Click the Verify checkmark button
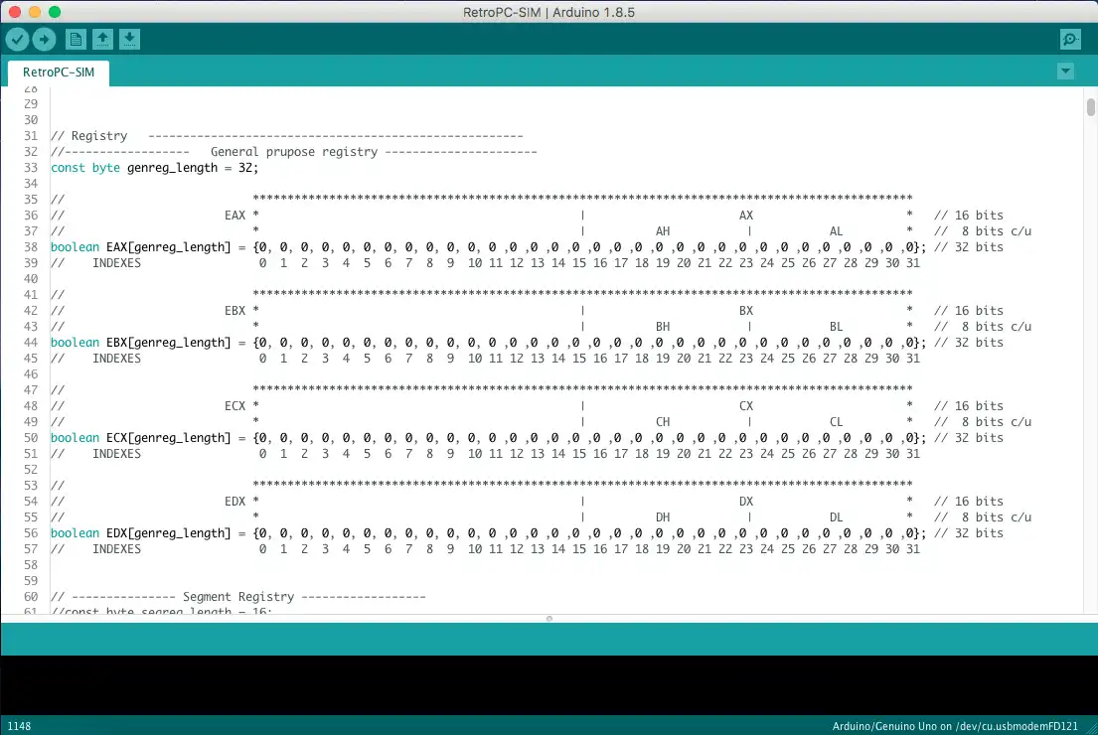The height and width of the screenshot is (735, 1098). 18,39
